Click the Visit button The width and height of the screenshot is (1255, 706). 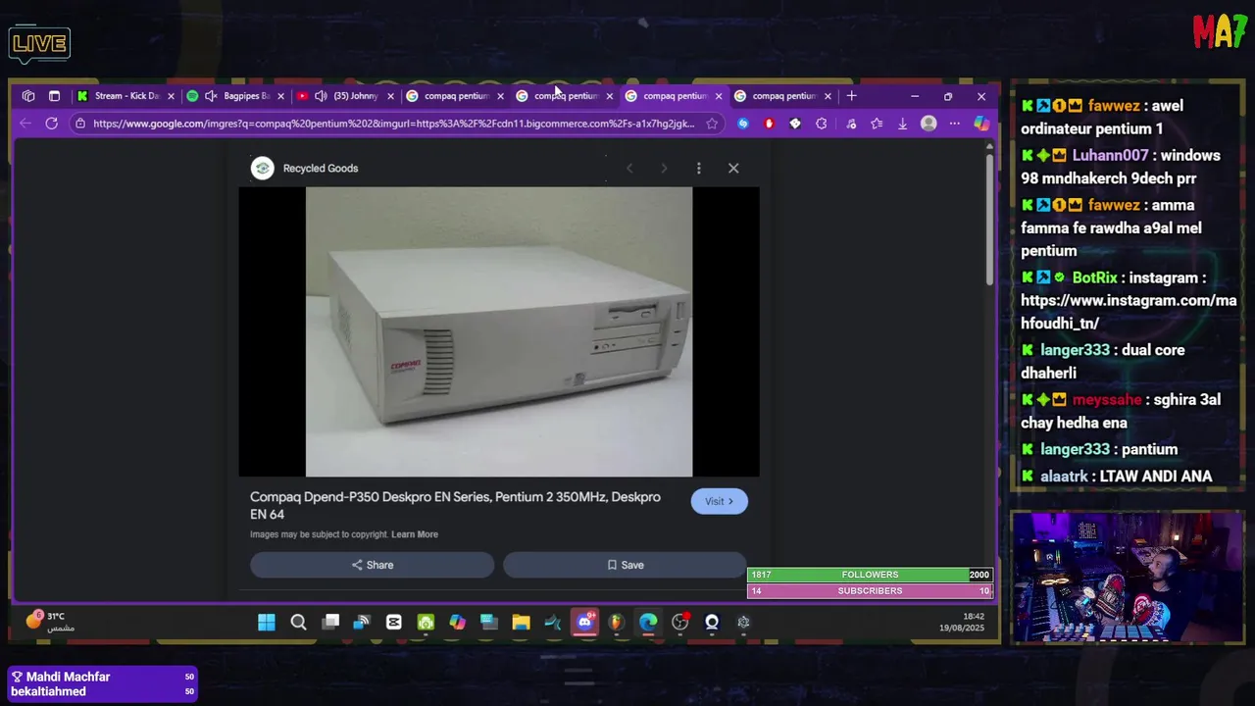point(719,501)
